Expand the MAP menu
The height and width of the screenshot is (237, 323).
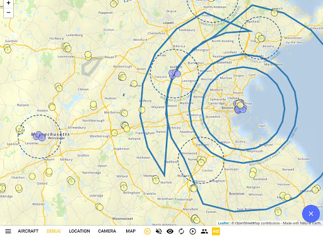coord(131,231)
